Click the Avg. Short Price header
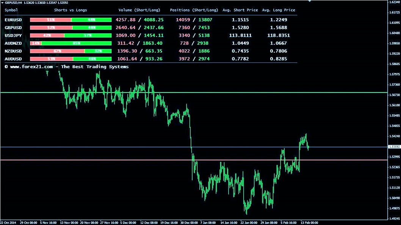This screenshot has width=401, height=225. click(x=240, y=10)
